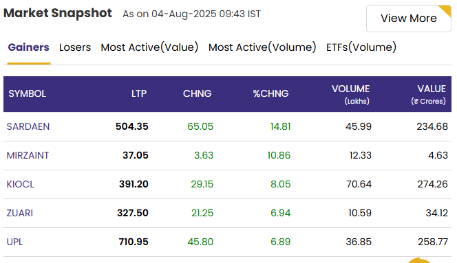Click the yellow corner icon on View More
The width and height of the screenshot is (457, 263).
(445, 10)
